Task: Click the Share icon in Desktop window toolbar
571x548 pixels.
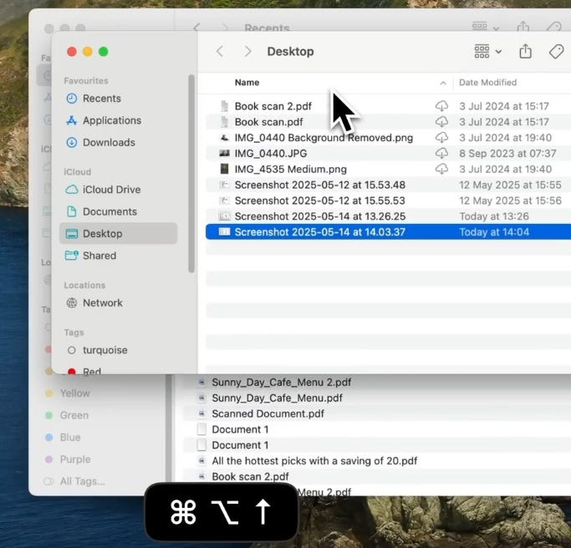Action: click(525, 51)
